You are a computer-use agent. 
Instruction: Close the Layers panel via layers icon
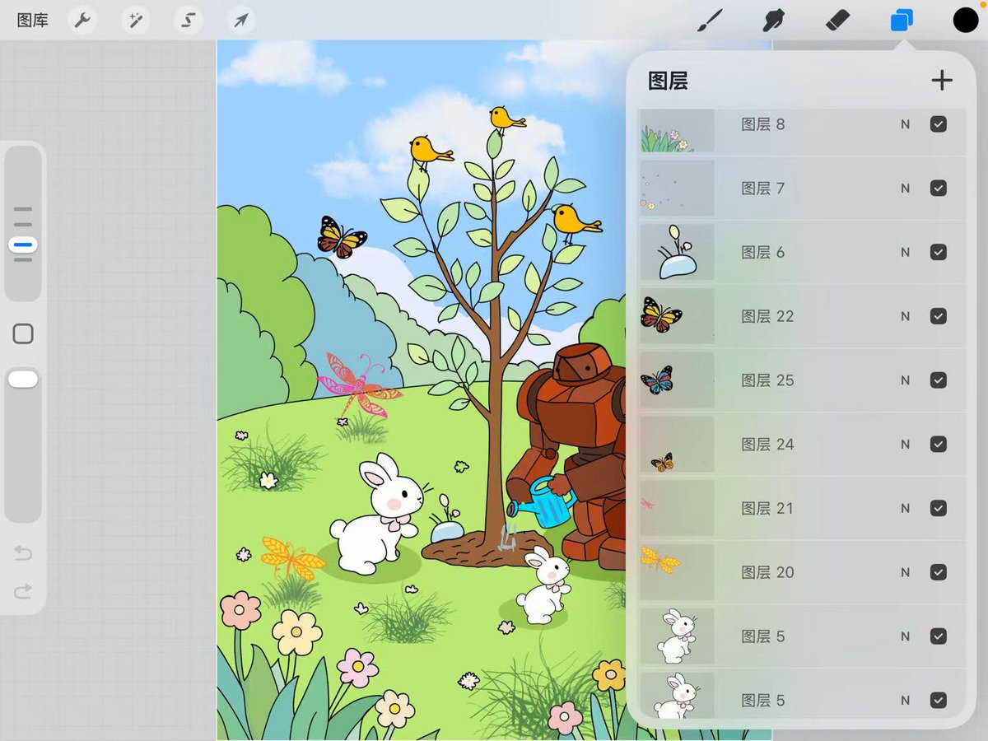point(902,21)
